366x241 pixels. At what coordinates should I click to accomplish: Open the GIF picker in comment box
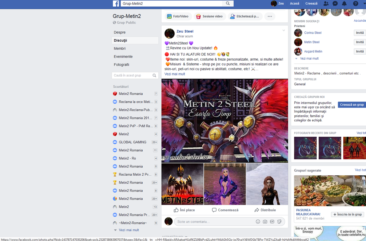pyautogui.click(x=272, y=221)
